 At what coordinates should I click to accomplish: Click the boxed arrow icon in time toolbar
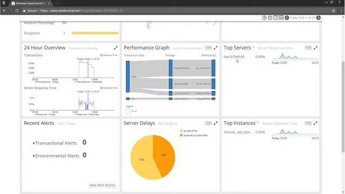coord(275,18)
